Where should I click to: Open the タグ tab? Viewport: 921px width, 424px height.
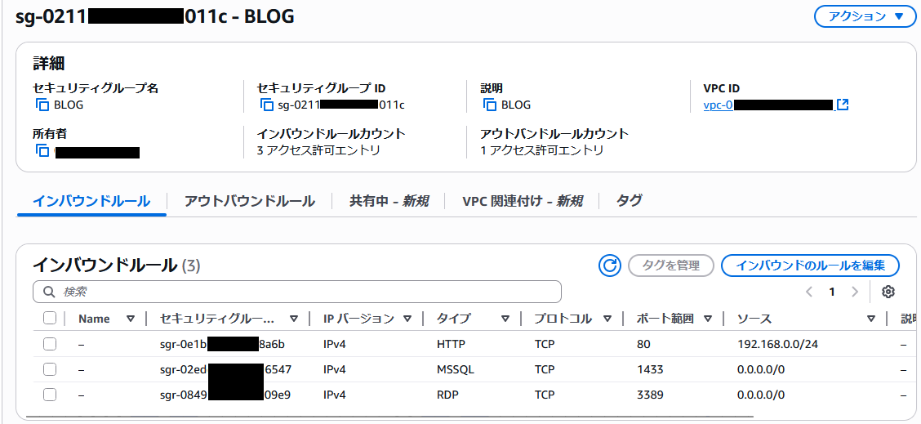629,201
